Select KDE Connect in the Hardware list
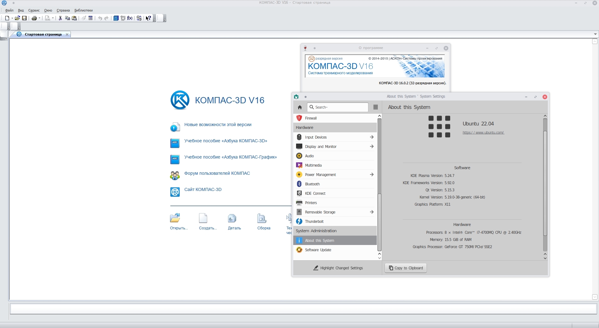Viewport: 599px width, 328px height. (x=335, y=193)
